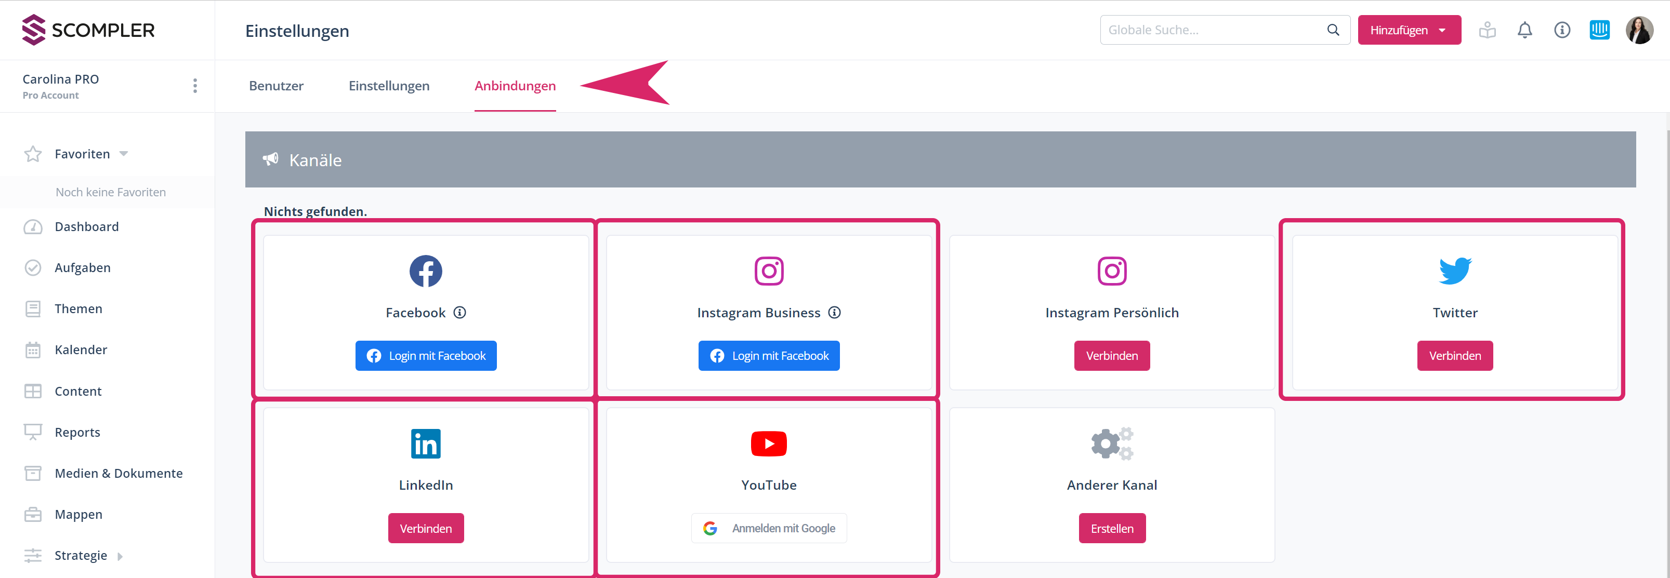Click Verbinden under Twitter
The image size is (1670, 578).
click(x=1454, y=356)
